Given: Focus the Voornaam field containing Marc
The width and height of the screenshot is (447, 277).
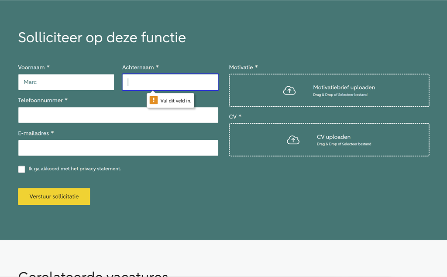Looking at the screenshot, I should coord(66,82).
